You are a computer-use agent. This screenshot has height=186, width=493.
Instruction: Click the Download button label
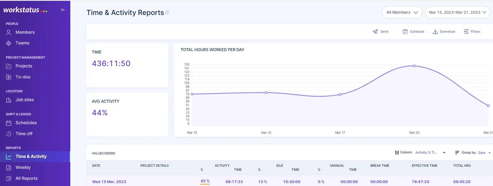coord(447,32)
